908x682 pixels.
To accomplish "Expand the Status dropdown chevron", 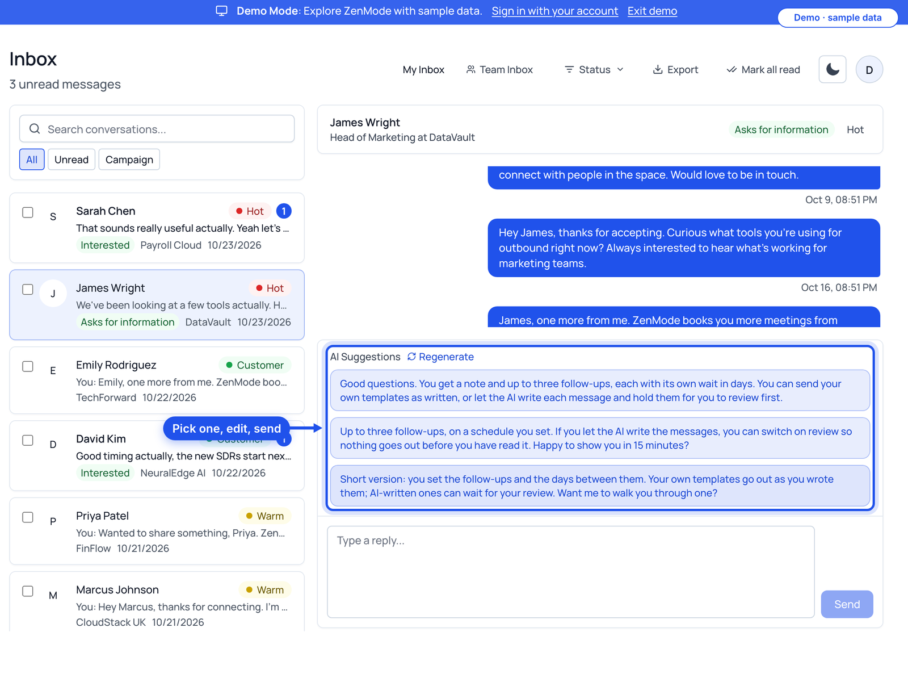I will coord(620,69).
